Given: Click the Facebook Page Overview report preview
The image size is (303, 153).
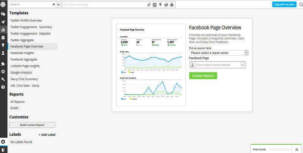Looking at the screenshot, I should coord(151,65).
